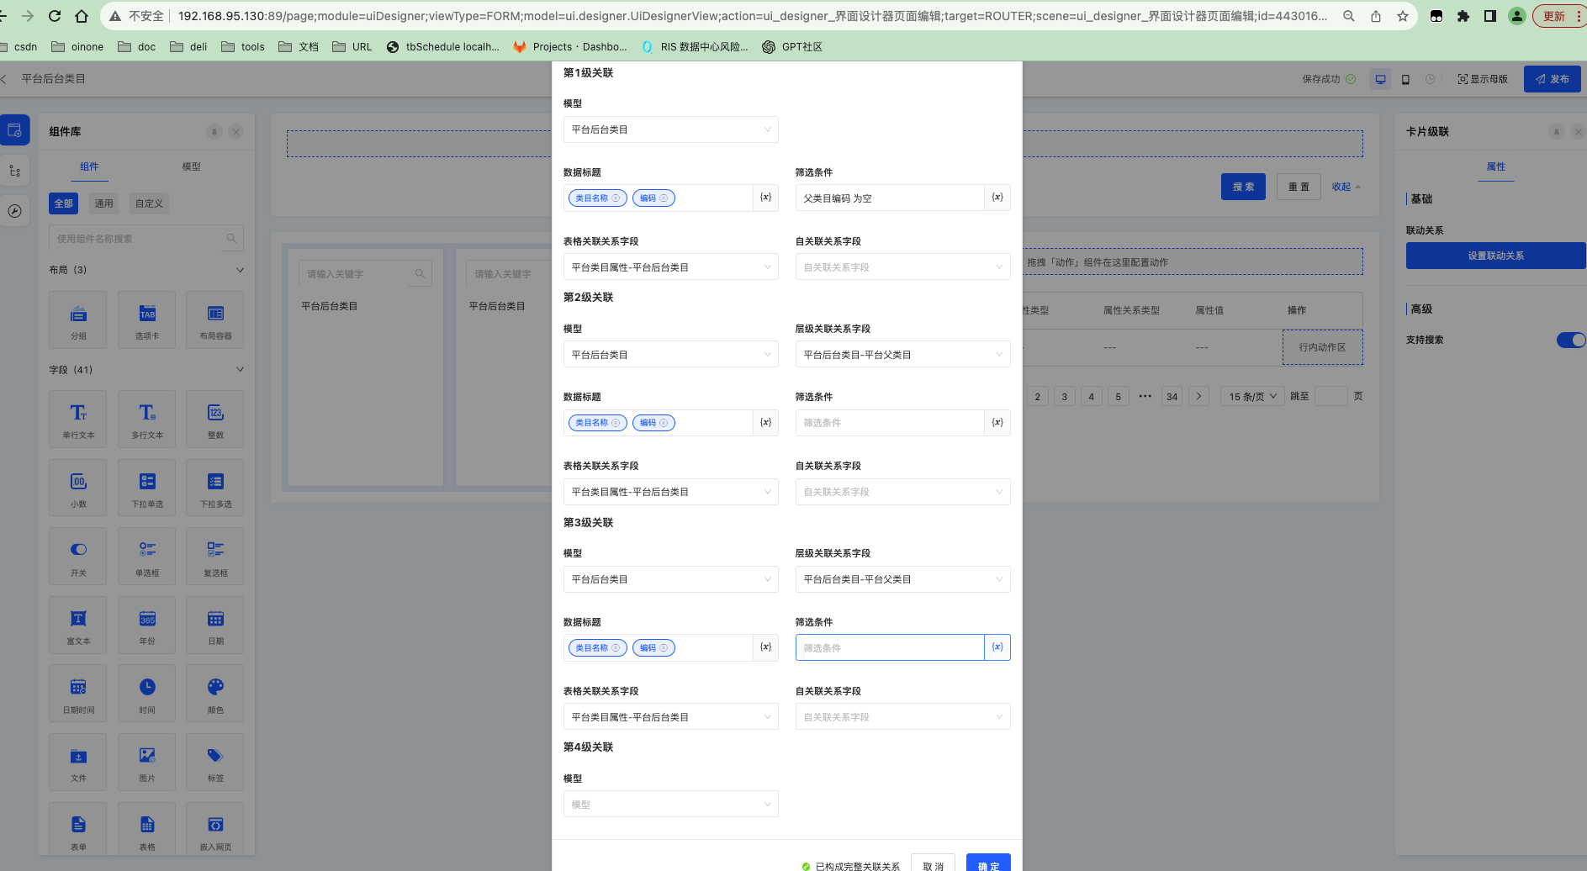1587x871 pixels.
Task: Open level 1 模型 dropdown 平台后台类目
Action: 671,129
